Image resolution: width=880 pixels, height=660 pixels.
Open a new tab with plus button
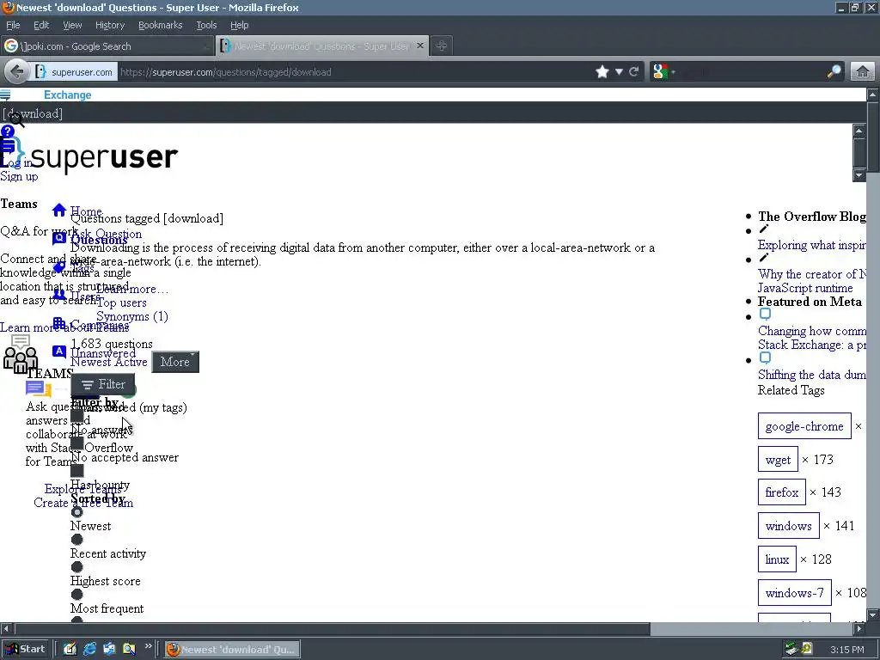[x=442, y=46]
